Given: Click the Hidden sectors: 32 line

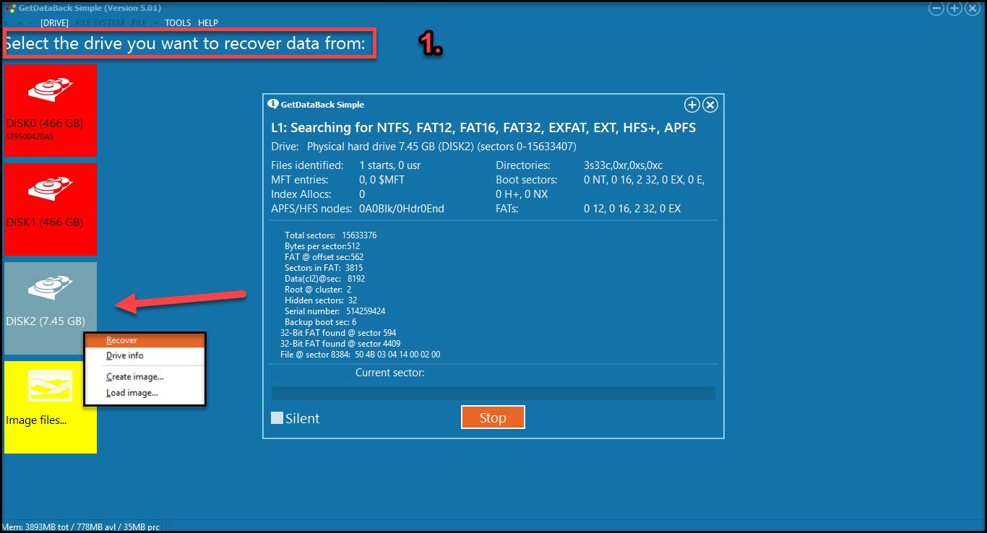Looking at the screenshot, I should tap(321, 300).
